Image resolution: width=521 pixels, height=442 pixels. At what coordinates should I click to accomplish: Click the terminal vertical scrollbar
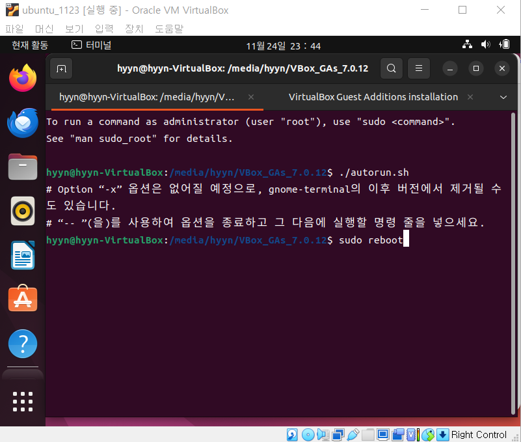tap(513, 263)
